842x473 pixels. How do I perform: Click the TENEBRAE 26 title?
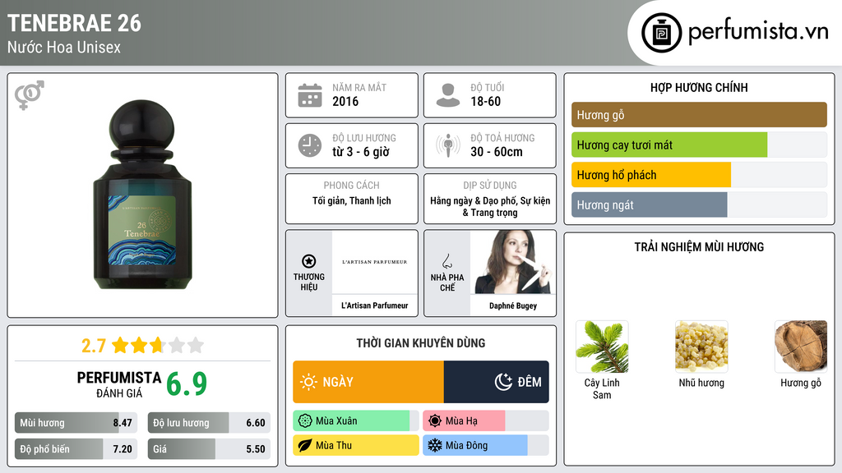74,24
